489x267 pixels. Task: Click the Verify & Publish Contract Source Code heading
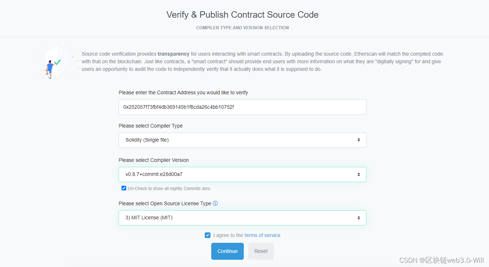click(x=242, y=15)
